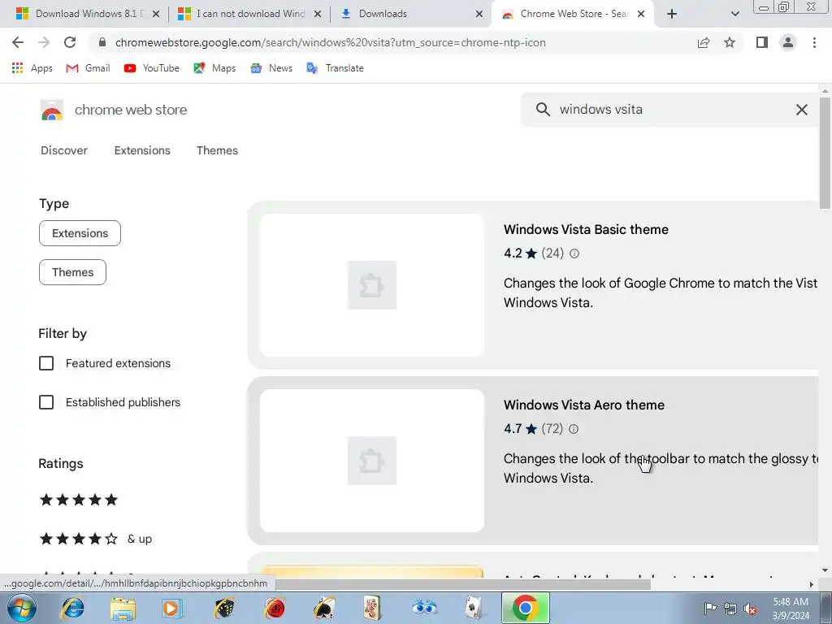Select the four stars & up filter
The width and height of the screenshot is (832, 624).
click(96, 539)
